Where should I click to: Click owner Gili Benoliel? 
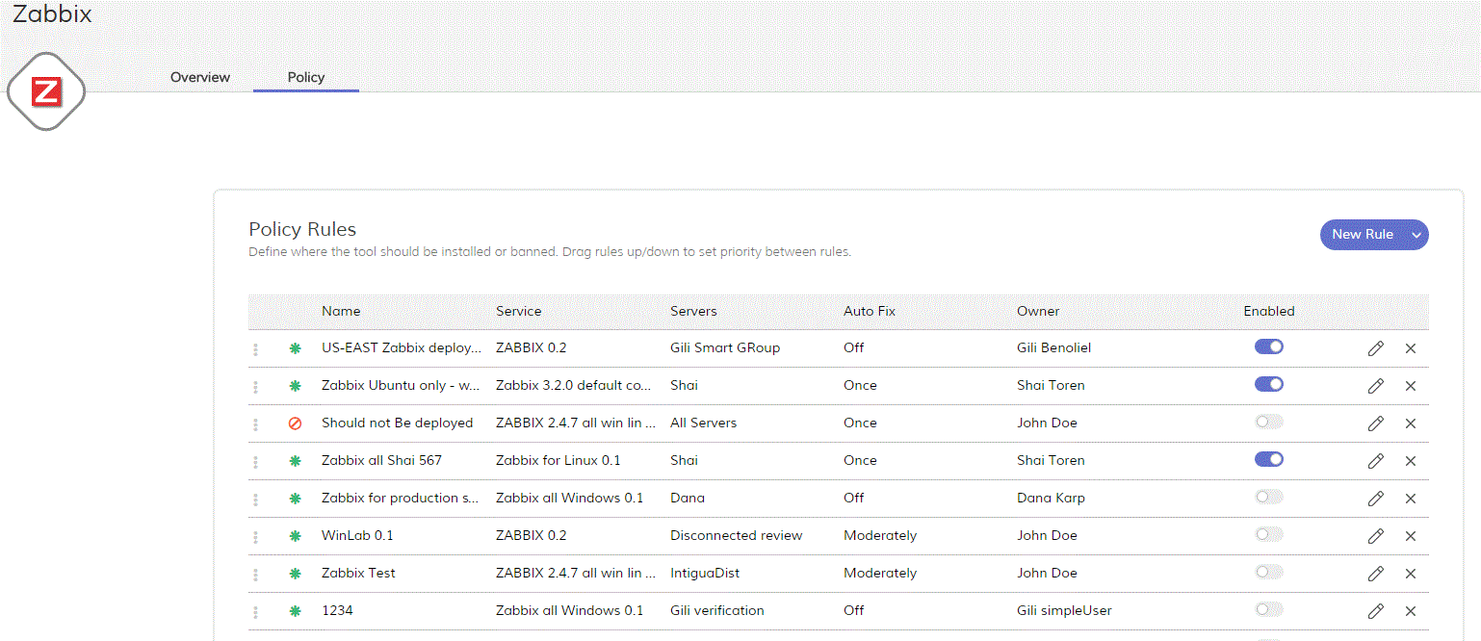pyautogui.click(x=1054, y=347)
